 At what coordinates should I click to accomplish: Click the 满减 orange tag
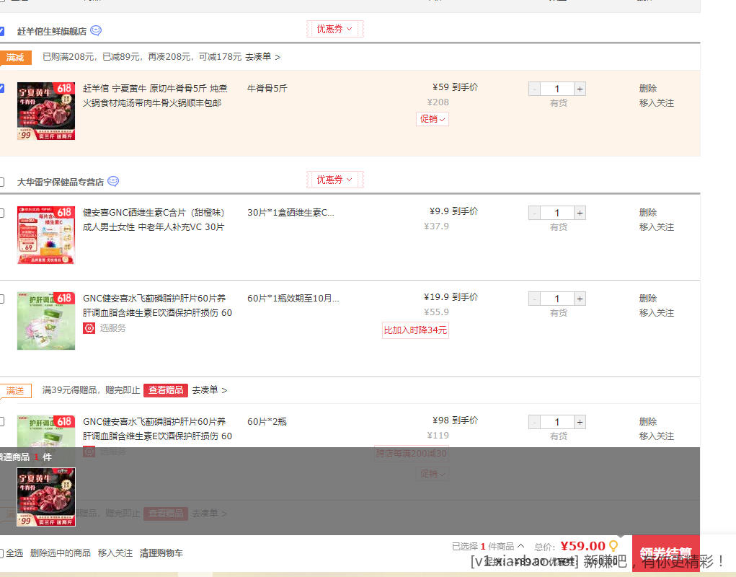(x=15, y=57)
